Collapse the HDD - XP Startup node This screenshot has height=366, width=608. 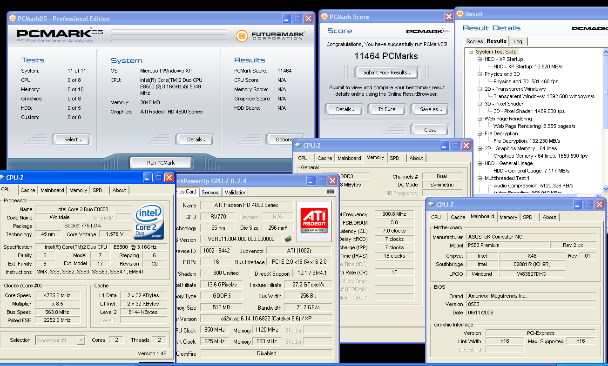click(x=480, y=59)
